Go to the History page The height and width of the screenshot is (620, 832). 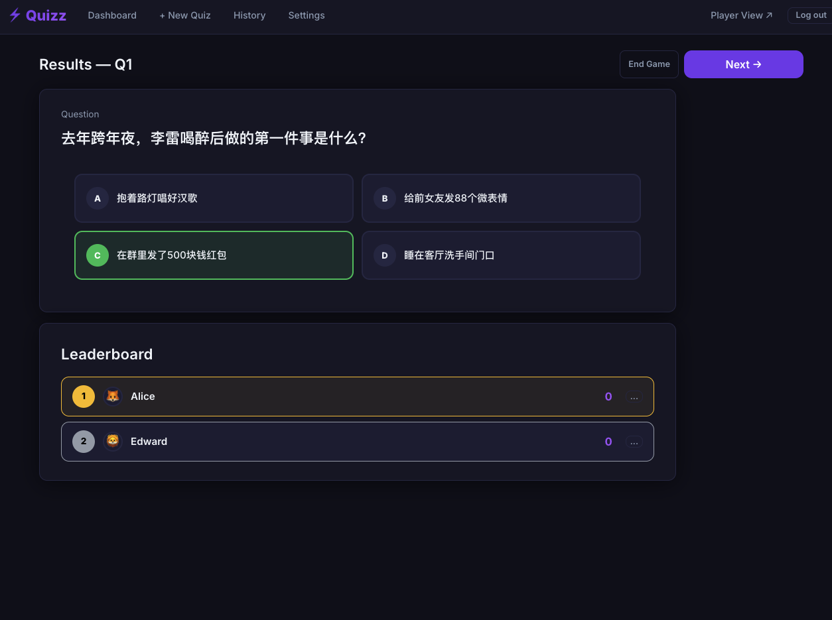point(249,15)
